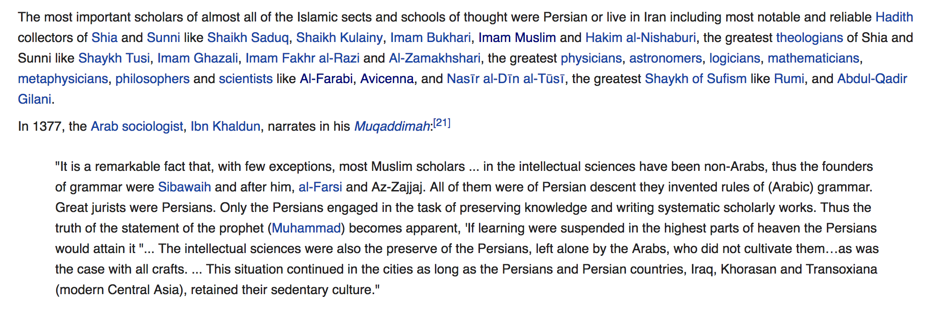Image resolution: width=928 pixels, height=310 pixels.
Task: Open the Hadith link
Action: (894, 17)
